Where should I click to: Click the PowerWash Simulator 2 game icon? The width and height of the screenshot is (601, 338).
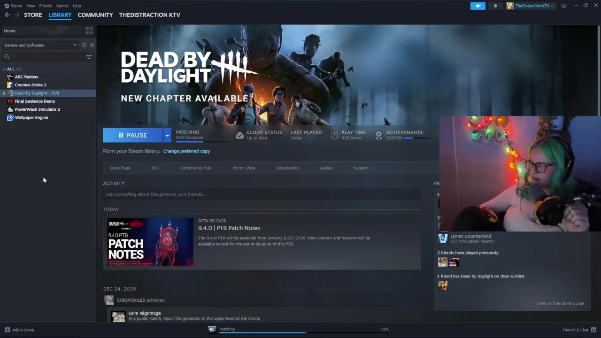point(10,109)
